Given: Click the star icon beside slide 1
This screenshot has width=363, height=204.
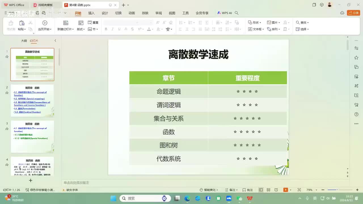Looking at the screenshot, I should tap(7, 57).
